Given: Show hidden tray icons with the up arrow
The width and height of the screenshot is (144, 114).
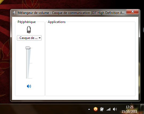Looking at the screenshot, I should 89,109.
